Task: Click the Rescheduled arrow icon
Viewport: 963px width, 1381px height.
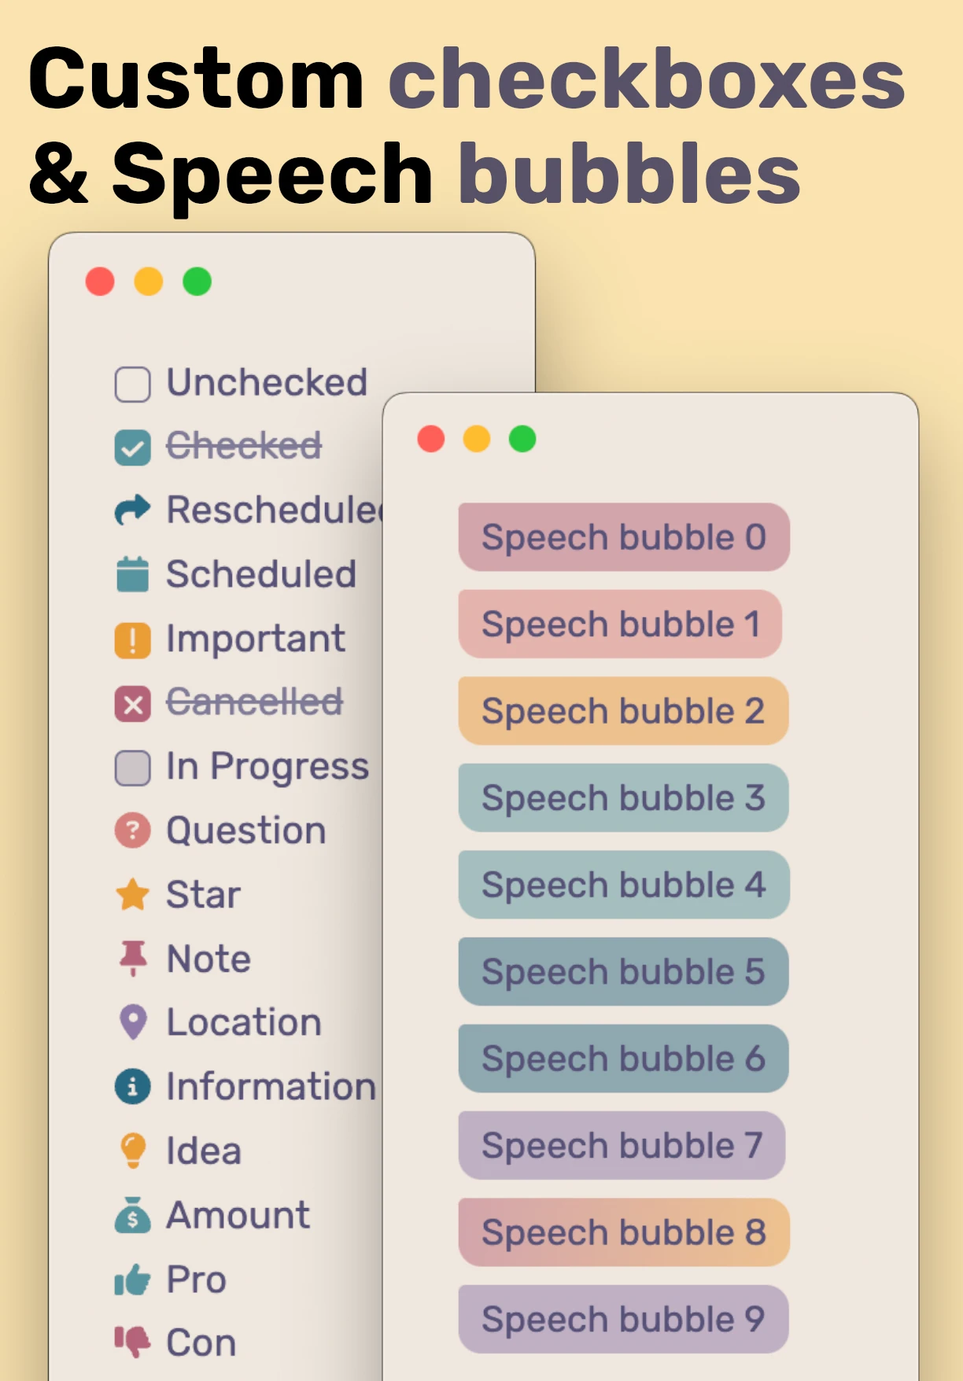Action: [132, 510]
